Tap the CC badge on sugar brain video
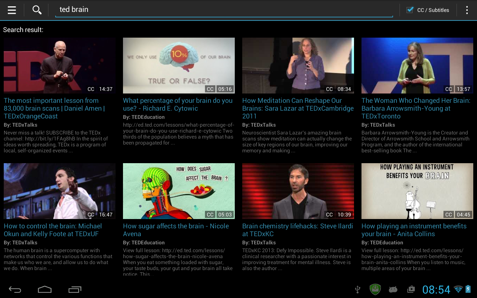 pos(210,215)
